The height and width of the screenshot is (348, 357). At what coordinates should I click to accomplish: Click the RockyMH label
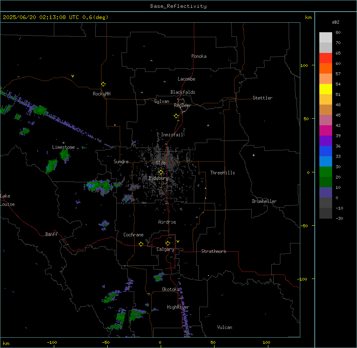coord(101,93)
